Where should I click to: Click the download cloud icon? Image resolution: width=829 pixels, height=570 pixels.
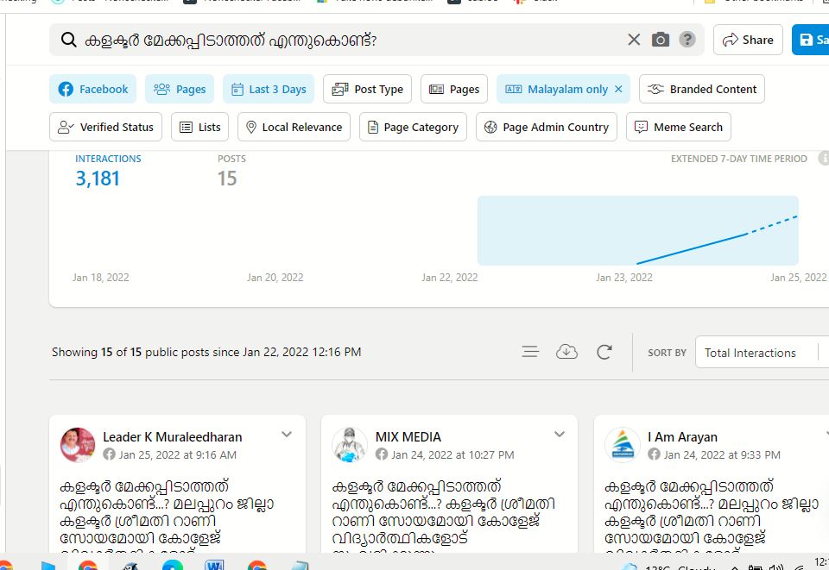(566, 352)
